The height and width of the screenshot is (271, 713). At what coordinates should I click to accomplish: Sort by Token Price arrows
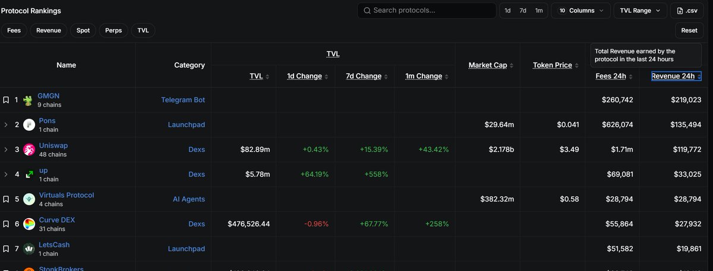(576, 65)
